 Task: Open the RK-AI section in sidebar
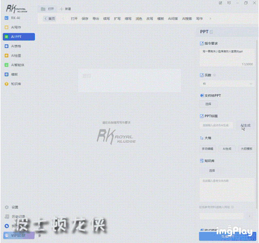pyautogui.click(x=13, y=18)
